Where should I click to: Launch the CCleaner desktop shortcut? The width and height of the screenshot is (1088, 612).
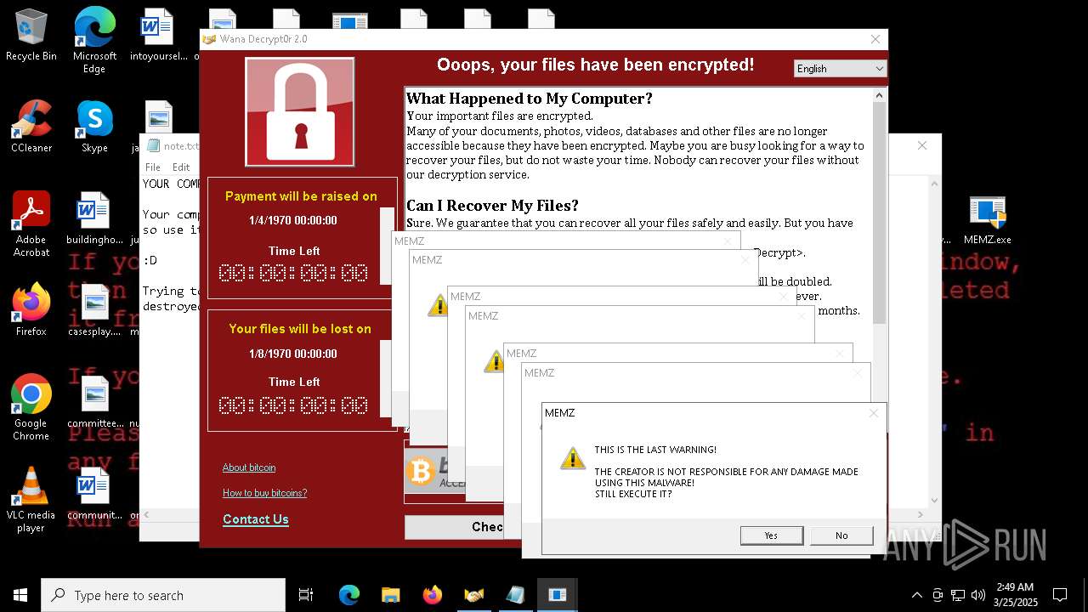click(x=31, y=127)
